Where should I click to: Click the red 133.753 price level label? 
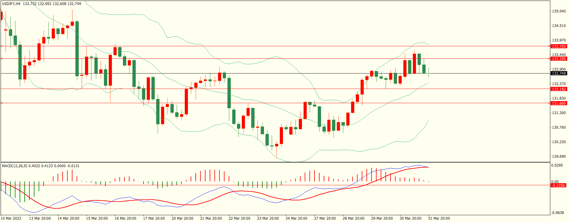pos(559,46)
